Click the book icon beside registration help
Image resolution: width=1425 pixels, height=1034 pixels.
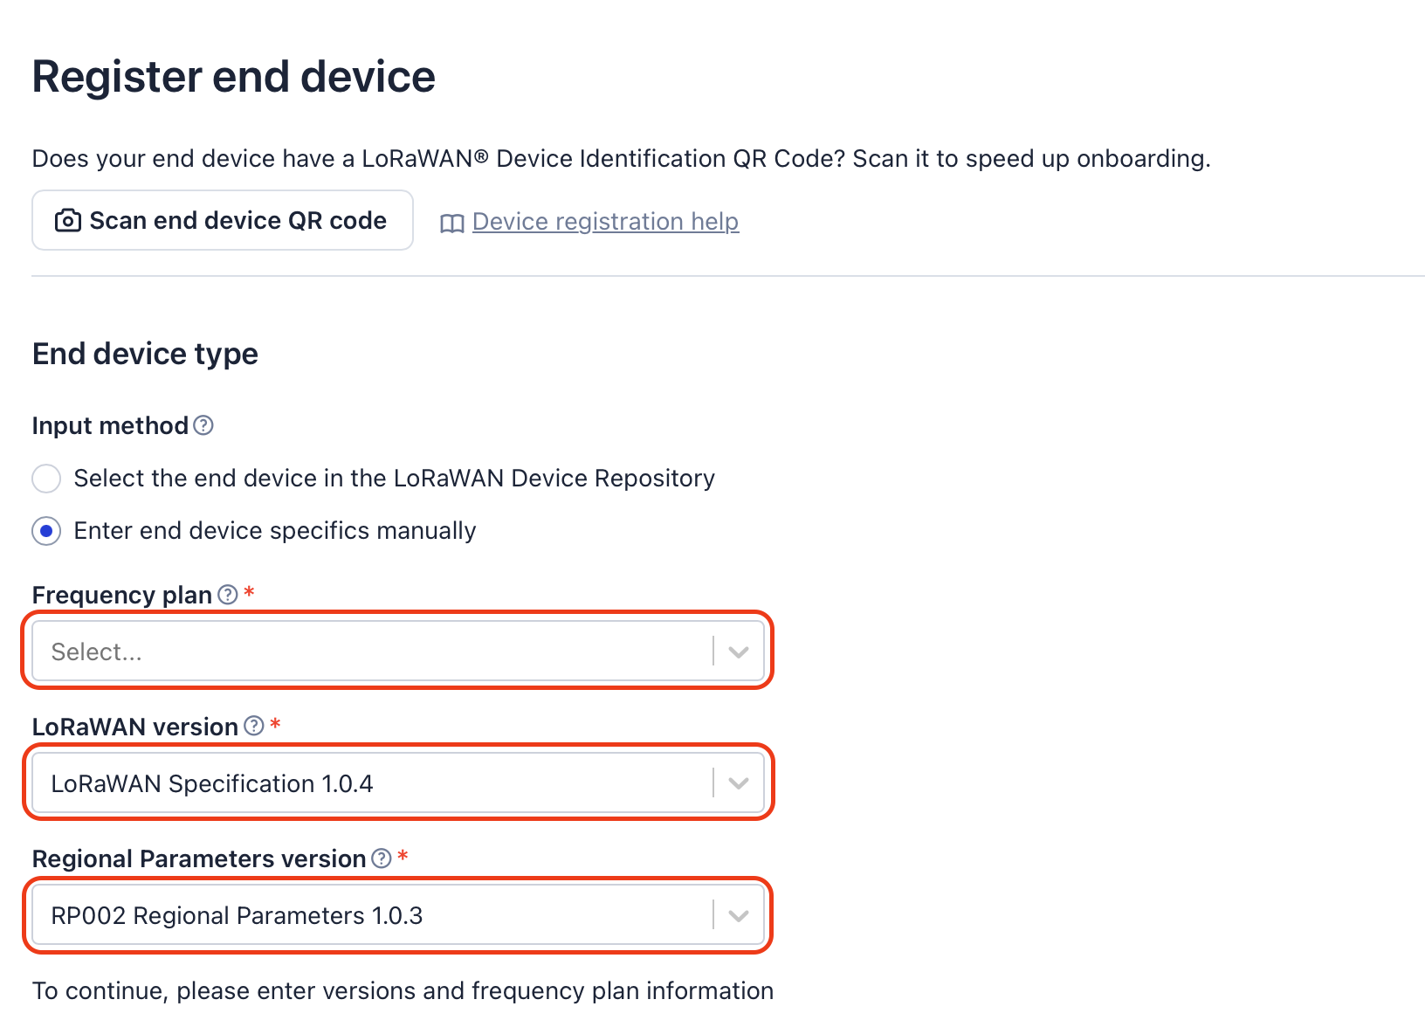[x=451, y=224]
